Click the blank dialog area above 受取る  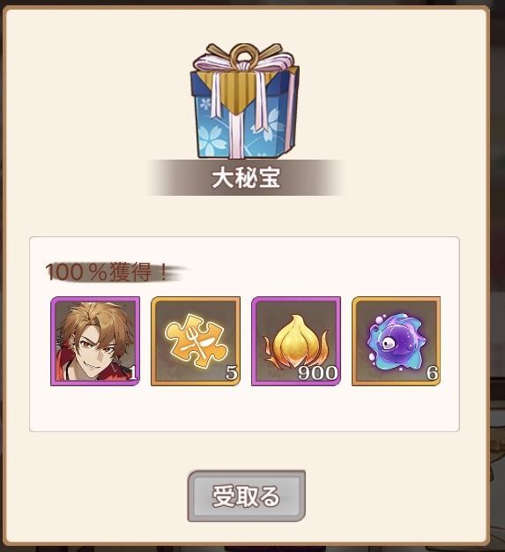click(245, 451)
